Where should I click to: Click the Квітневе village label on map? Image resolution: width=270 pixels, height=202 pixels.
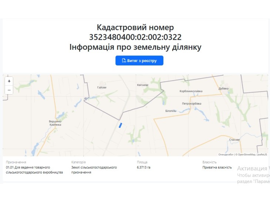click(142, 85)
